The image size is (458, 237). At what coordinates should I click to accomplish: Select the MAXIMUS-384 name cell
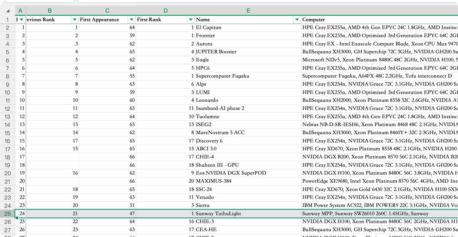[x=248, y=181]
